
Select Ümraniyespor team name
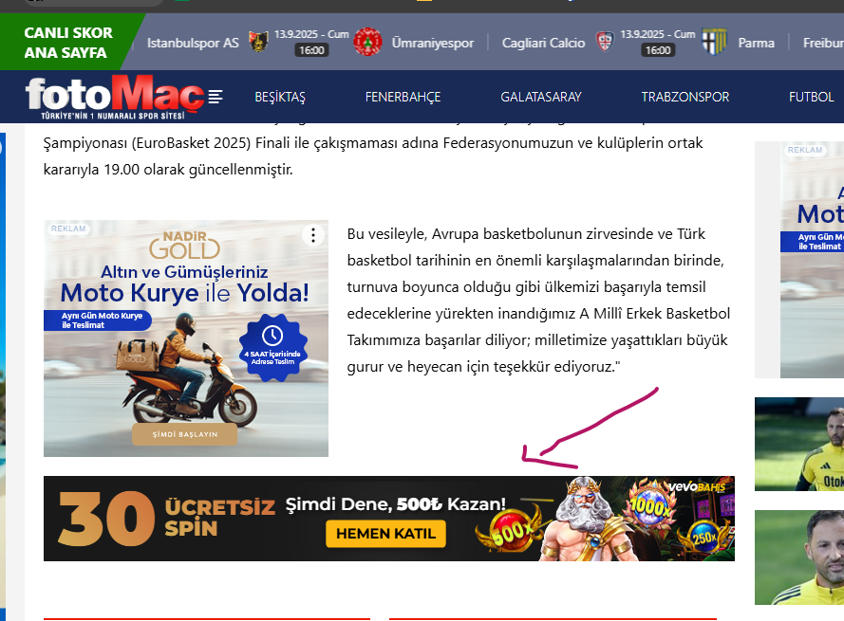[433, 43]
